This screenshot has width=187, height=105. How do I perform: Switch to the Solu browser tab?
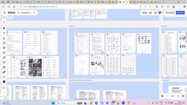91,2
